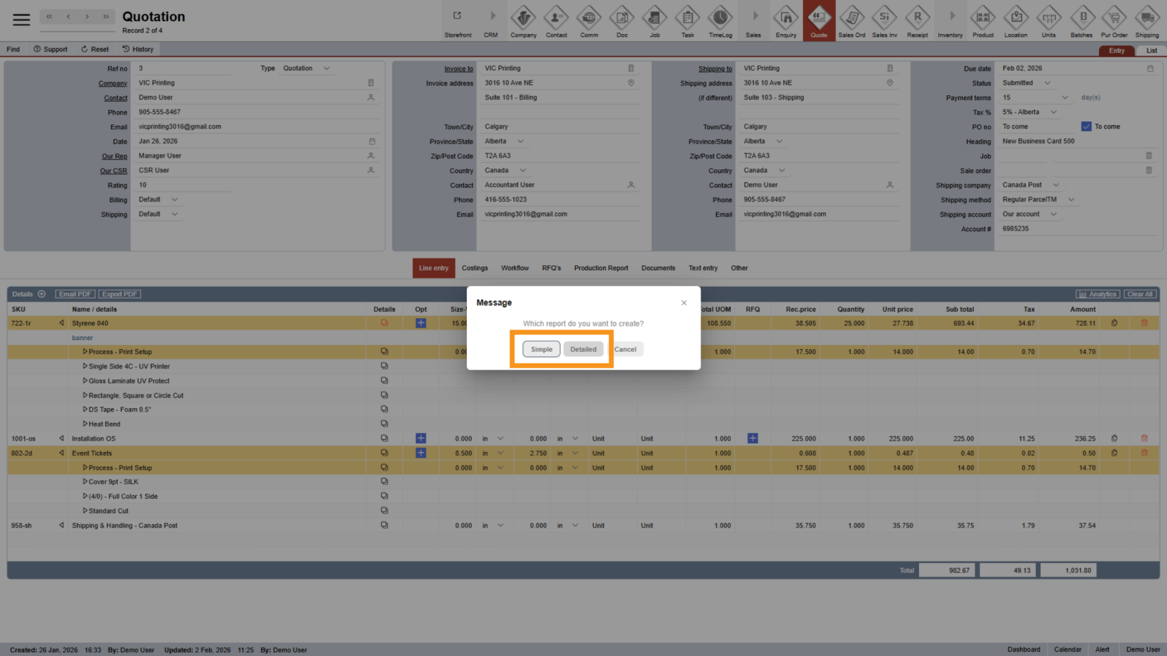The width and height of the screenshot is (1167, 656).
Task: Open the Inventory Product icon
Action: pos(982,21)
